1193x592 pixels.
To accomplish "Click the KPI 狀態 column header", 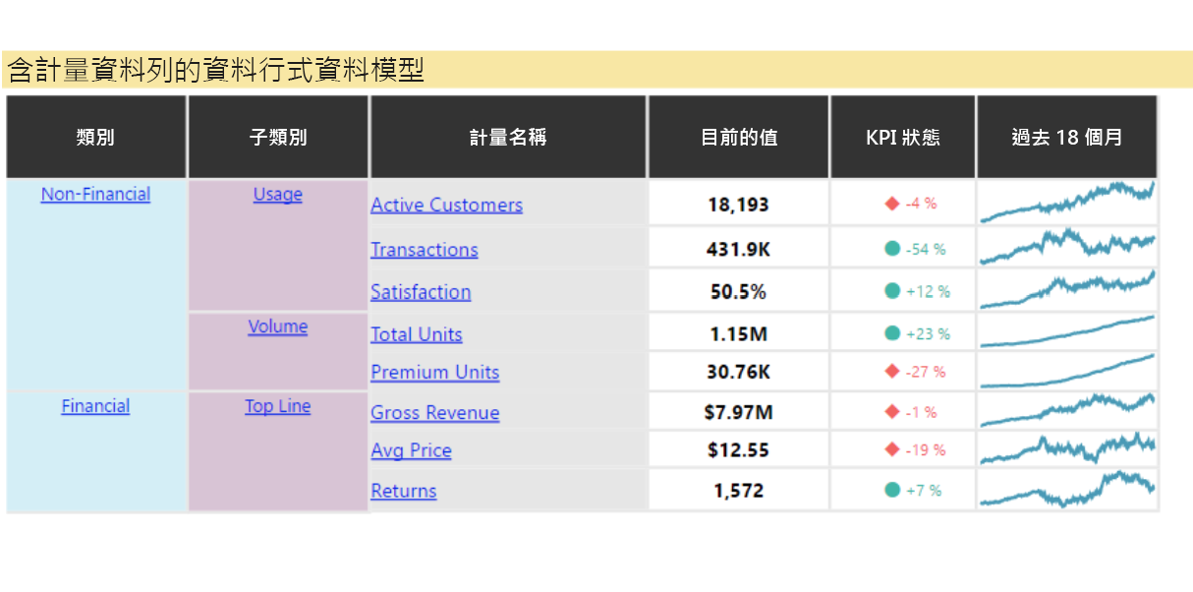I will (902, 137).
